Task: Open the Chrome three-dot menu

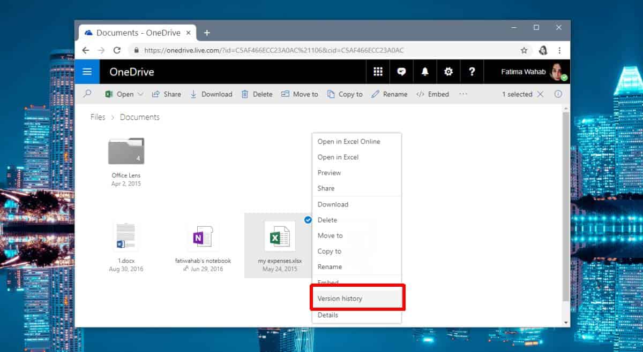Action: click(x=559, y=50)
